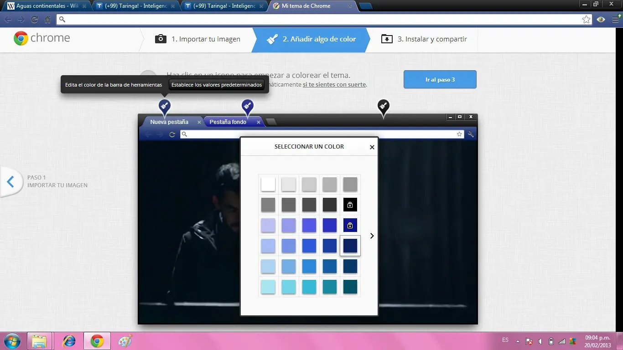
Task: Click the Ir al paso 3 button
Action: point(440,79)
